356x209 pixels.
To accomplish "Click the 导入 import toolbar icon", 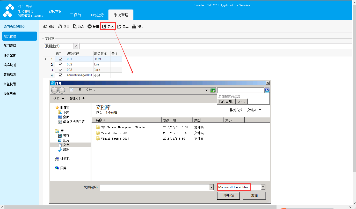I will 104,26.
